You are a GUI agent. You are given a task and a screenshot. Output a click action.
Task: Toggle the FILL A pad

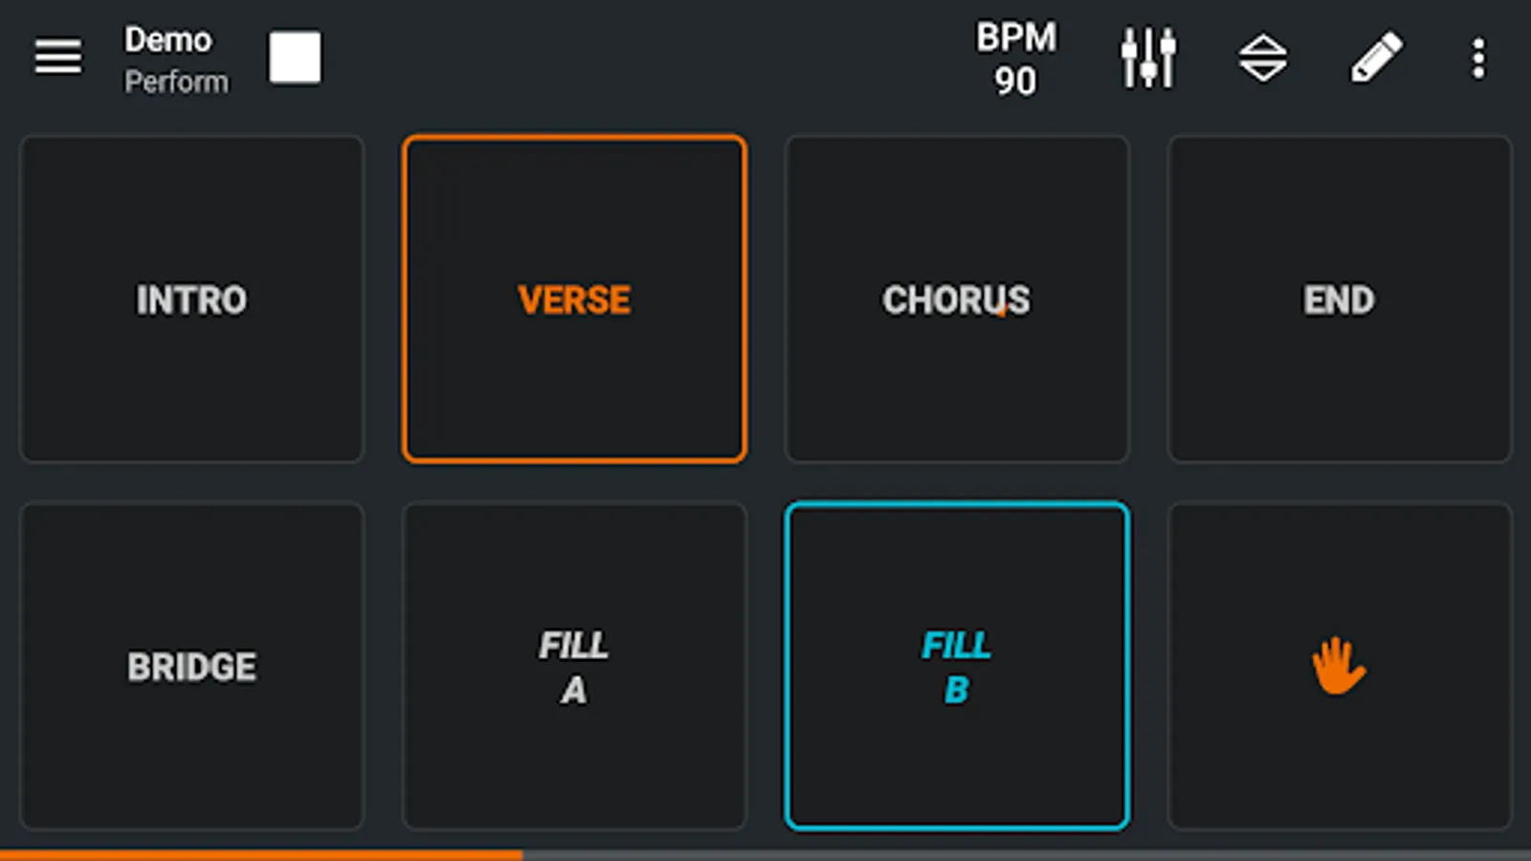[x=574, y=666]
